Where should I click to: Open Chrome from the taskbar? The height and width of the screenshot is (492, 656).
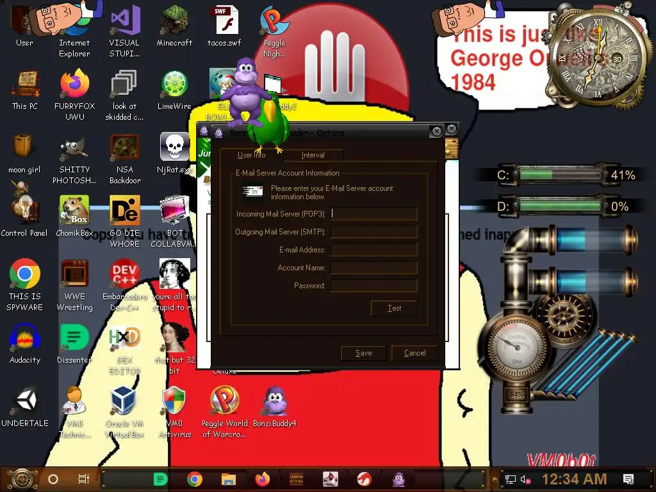(195, 479)
